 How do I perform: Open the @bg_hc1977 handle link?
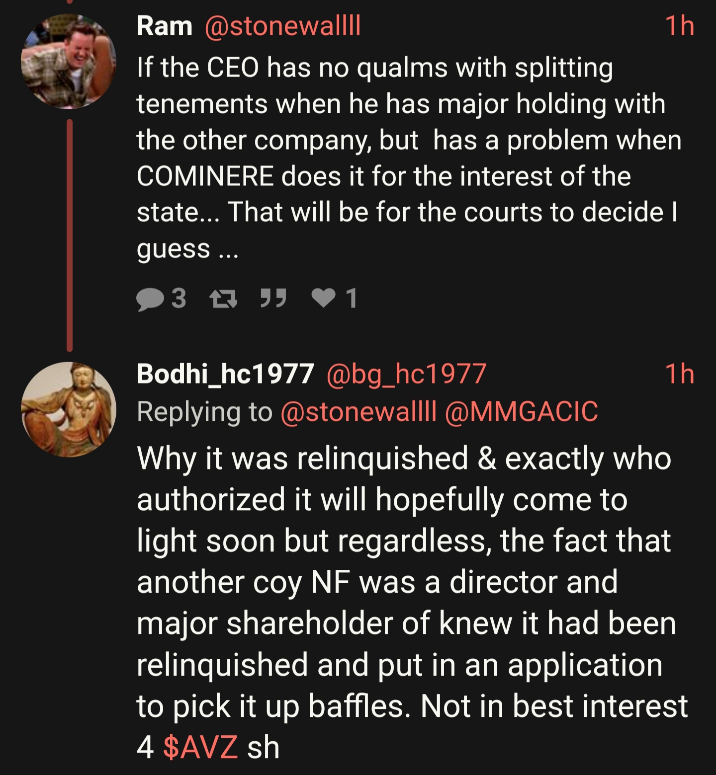pyautogui.click(x=406, y=374)
